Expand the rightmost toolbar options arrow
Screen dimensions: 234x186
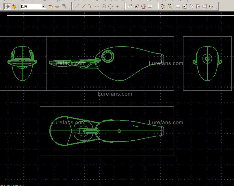tap(216, 8)
